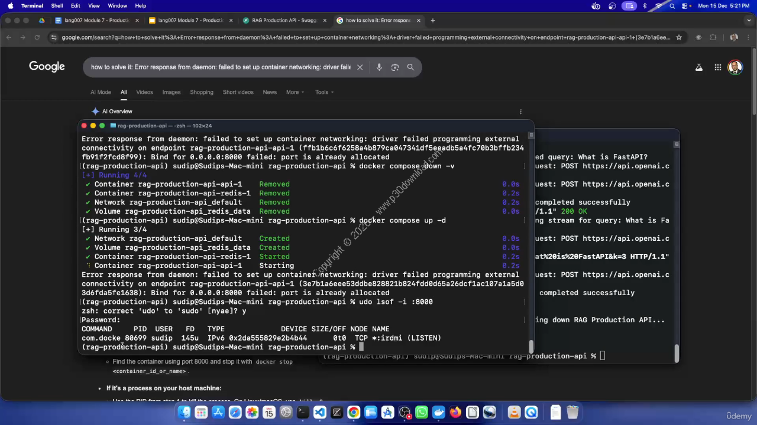
Task: Clear the Google search query text
Action: (x=360, y=67)
